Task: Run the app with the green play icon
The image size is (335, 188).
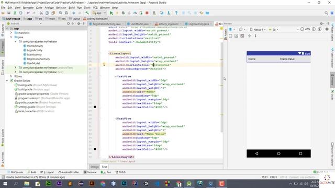Action: click(x=111, y=13)
